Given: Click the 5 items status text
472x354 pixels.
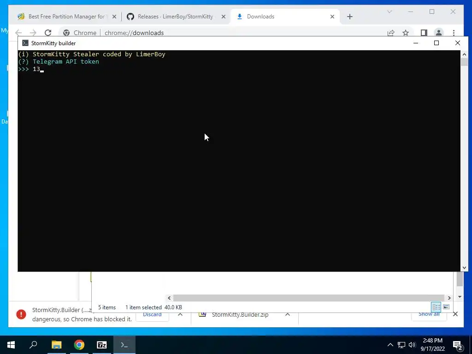Looking at the screenshot, I should (107, 307).
